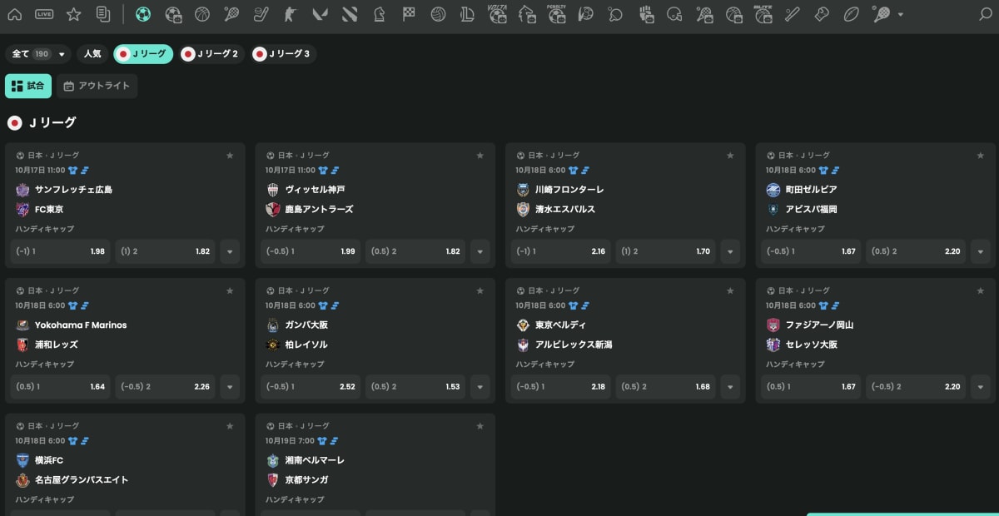The width and height of the screenshot is (999, 516).
Task: Bet (-0.5) 1 at 2.52 on ガンバ大阪
Action: (x=311, y=386)
